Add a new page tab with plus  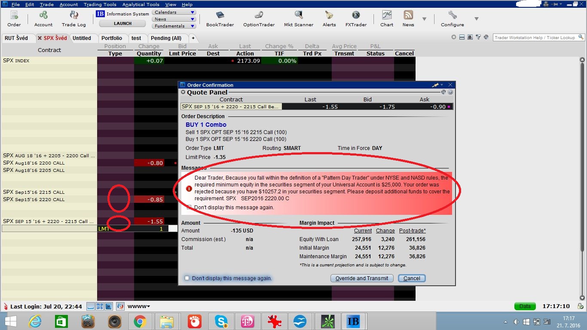pos(193,38)
